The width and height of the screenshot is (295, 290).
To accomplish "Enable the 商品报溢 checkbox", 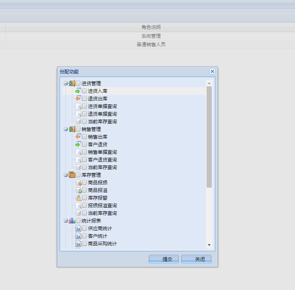I will click(x=84, y=190).
